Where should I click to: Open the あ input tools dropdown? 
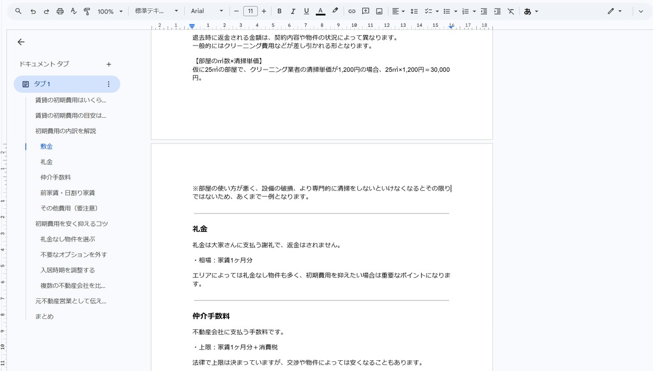pos(531,11)
